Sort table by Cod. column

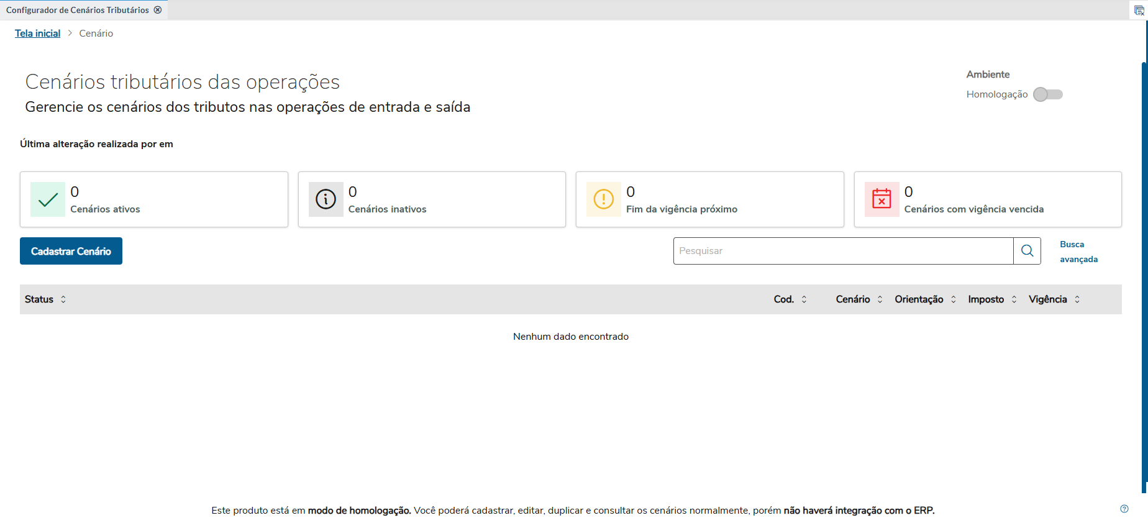[804, 299]
